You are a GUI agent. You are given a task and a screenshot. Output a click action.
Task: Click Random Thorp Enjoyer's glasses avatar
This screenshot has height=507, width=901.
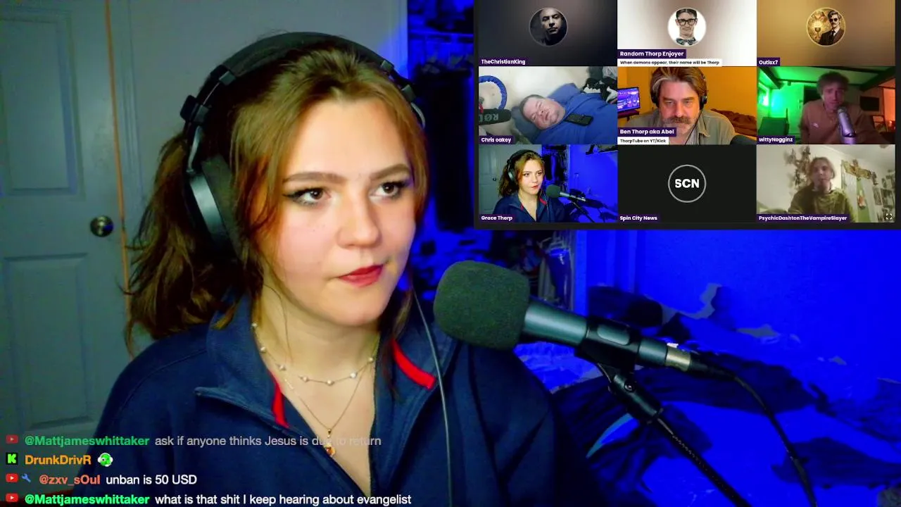point(686,27)
